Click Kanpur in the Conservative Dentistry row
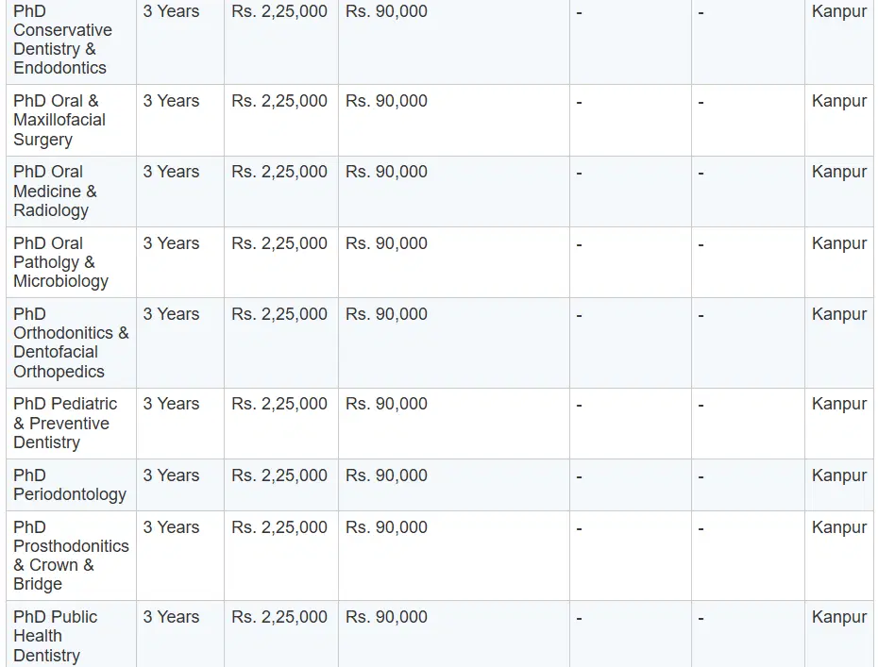The image size is (878, 667). (x=838, y=11)
